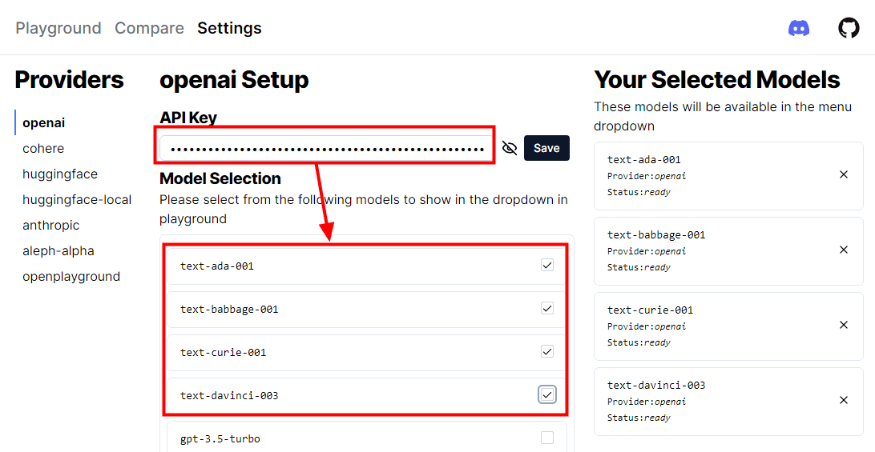Remove text-babbage-001 from selected models
Image resolution: width=875 pixels, height=452 pixels.
[844, 250]
